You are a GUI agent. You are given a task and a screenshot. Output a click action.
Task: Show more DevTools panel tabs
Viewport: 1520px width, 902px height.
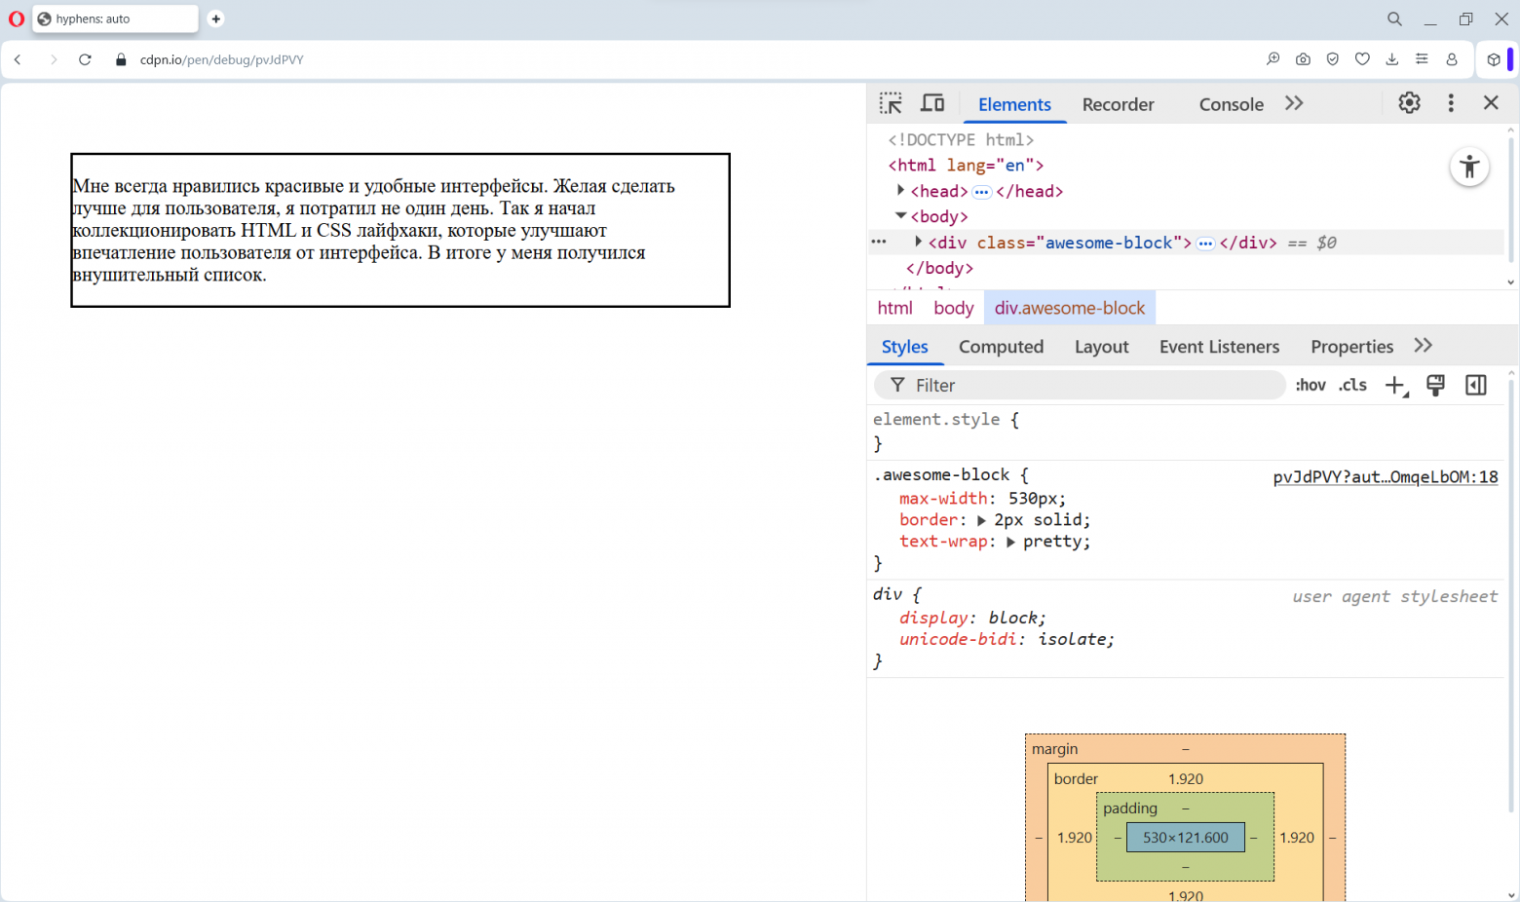(x=1294, y=103)
